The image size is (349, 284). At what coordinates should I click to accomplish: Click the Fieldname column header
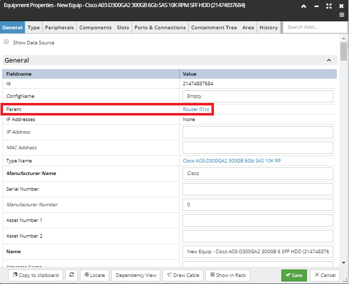click(91, 74)
